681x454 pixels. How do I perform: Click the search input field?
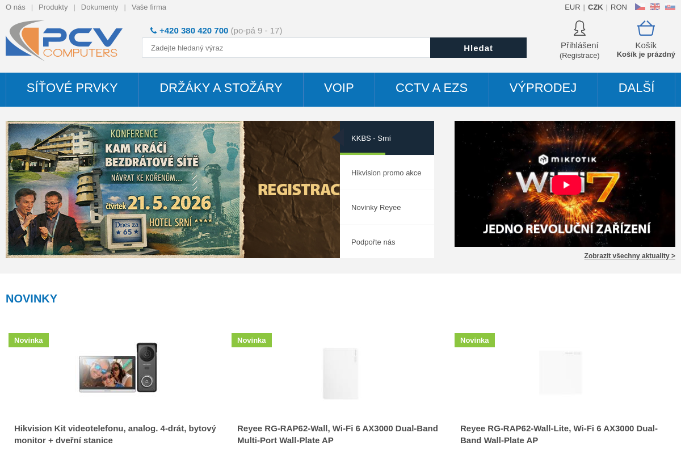tap(285, 48)
